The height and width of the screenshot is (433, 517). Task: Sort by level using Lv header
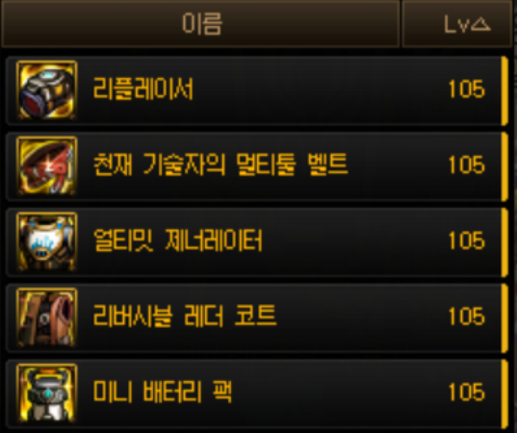pyautogui.click(x=457, y=24)
